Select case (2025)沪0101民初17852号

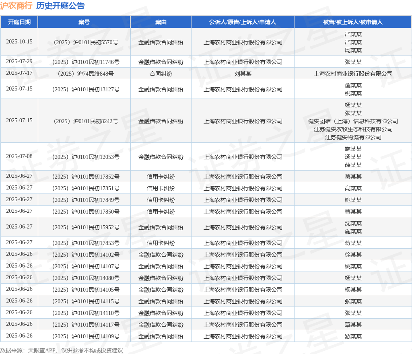click(x=86, y=177)
